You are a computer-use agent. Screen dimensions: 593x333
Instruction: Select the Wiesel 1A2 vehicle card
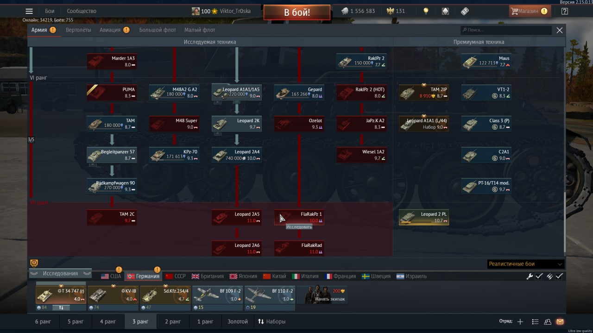click(x=361, y=155)
